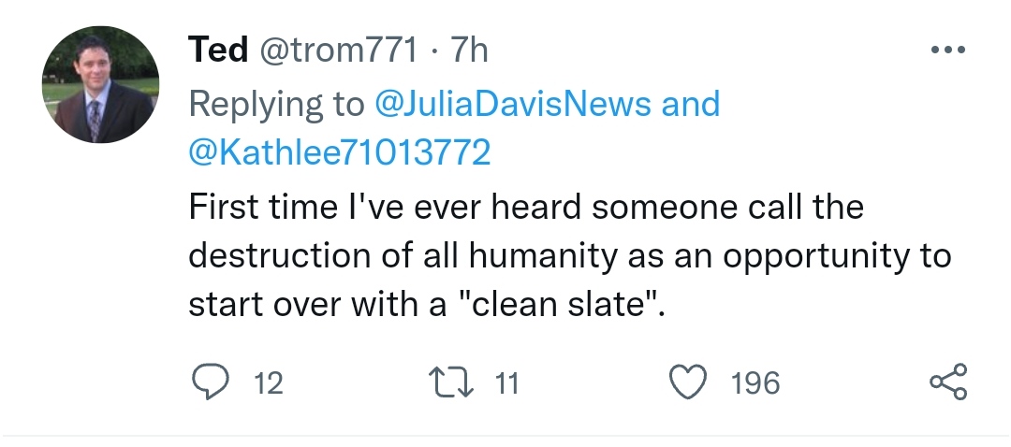Click the blue word "and" after @JuliaDavisNews
This screenshot has height=447, width=1011.
pyautogui.click(x=691, y=103)
